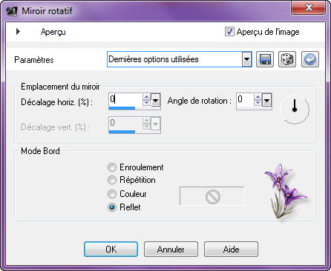
Task: Randomize parameters with the dice icon
Action: coord(287,59)
